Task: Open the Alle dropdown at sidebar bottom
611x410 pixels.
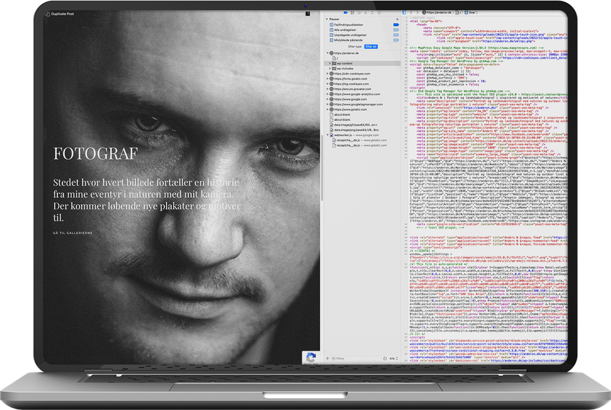Action: (394, 358)
